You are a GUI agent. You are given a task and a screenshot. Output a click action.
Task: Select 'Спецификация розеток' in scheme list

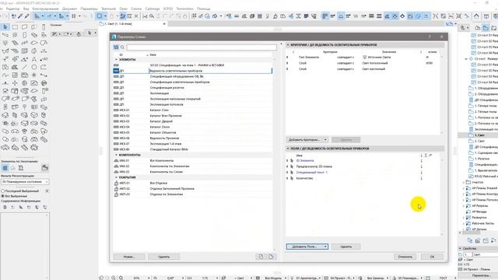[x=193, y=88]
